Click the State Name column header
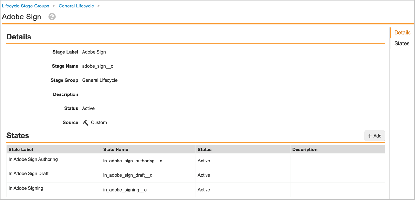The height and width of the screenshot is (200, 415). [x=115, y=149]
